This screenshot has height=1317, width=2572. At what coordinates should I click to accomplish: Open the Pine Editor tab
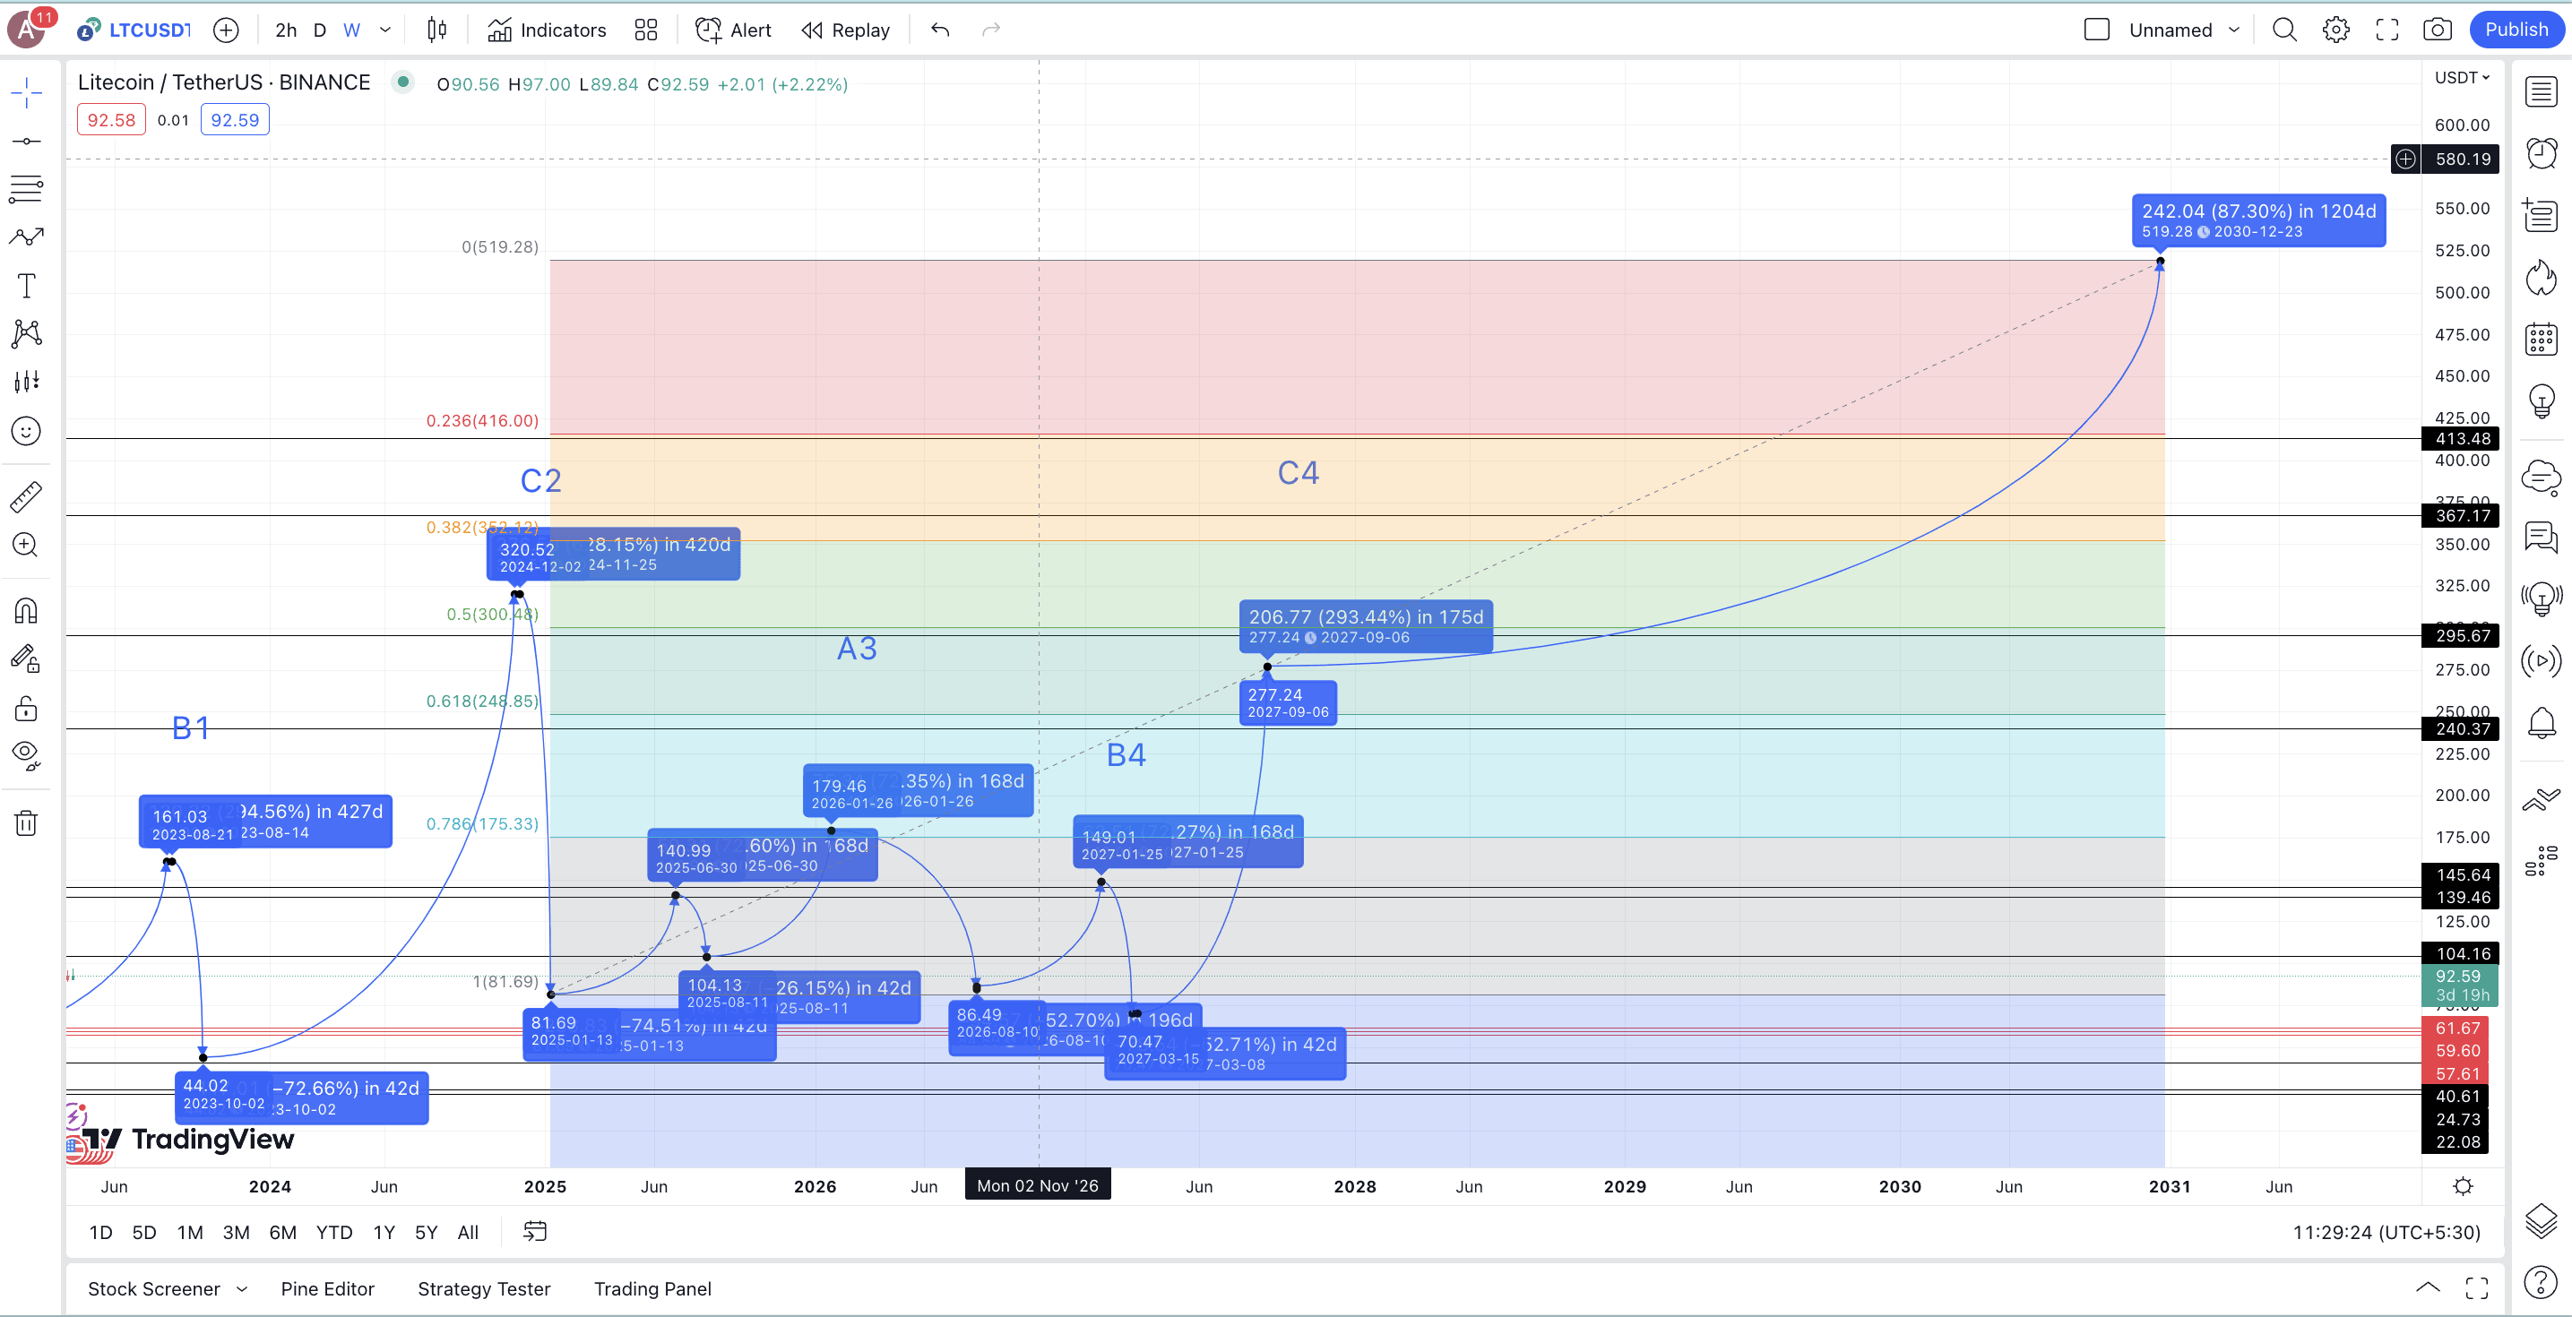click(x=327, y=1288)
